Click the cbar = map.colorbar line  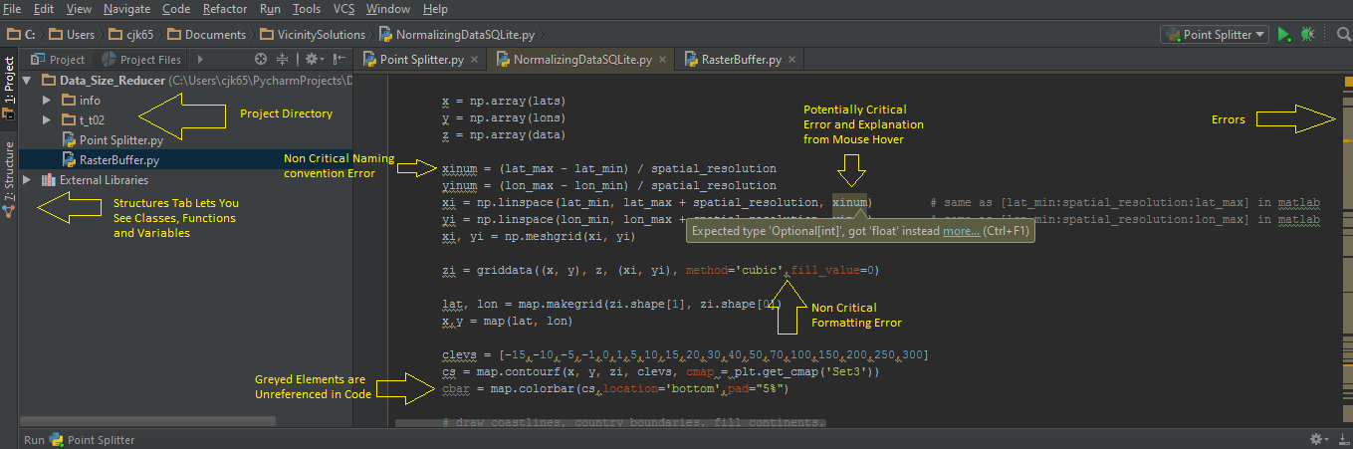(x=615, y=388)
